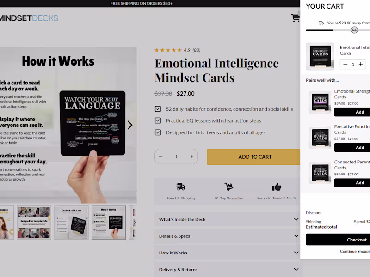Expand the Details & Specs section

point(228,236)
